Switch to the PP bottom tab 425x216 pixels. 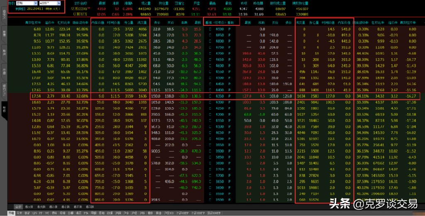click(41, 213)
